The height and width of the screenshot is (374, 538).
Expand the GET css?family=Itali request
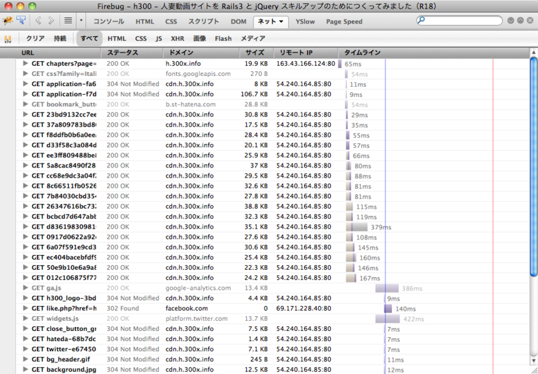pos(26,73)
